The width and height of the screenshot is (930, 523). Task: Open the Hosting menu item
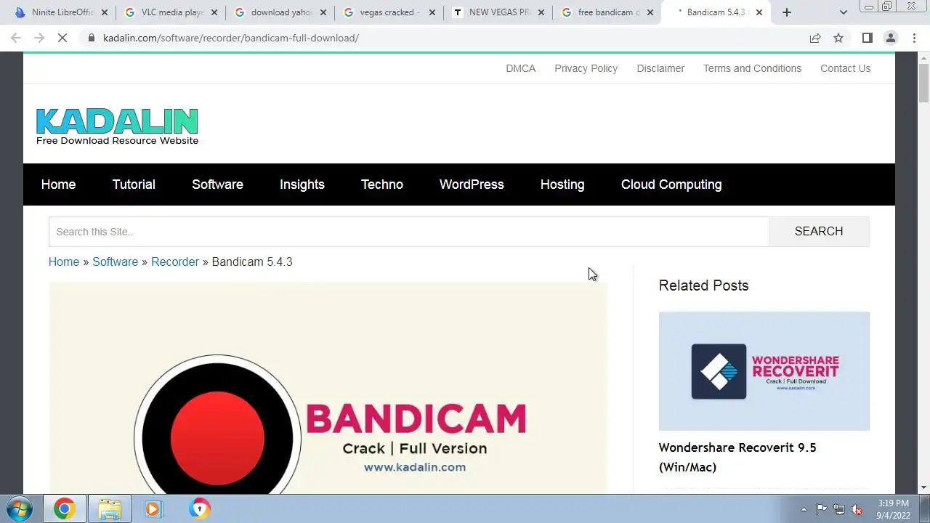click(562, 185)
